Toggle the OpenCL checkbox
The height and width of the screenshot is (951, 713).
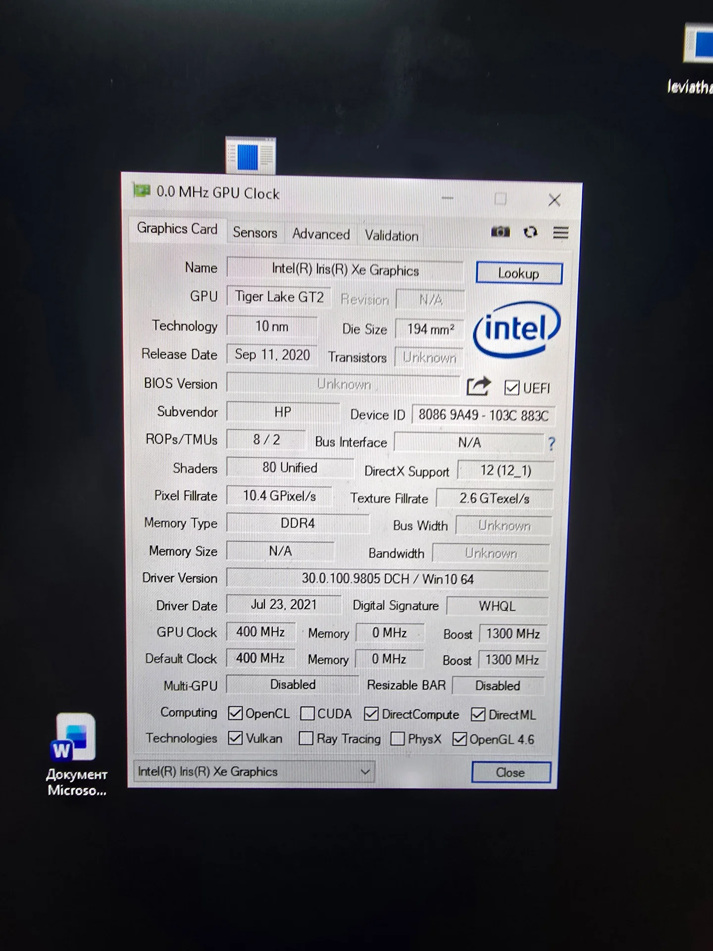[x=235, y=713]
